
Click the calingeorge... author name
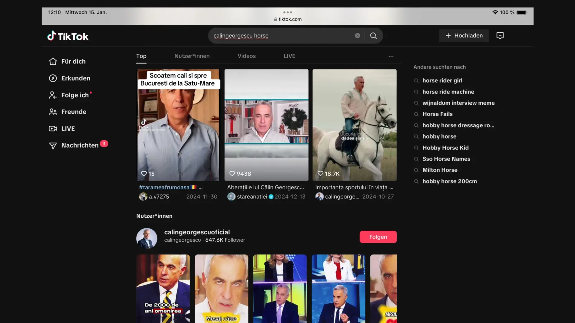click(342, 197)
